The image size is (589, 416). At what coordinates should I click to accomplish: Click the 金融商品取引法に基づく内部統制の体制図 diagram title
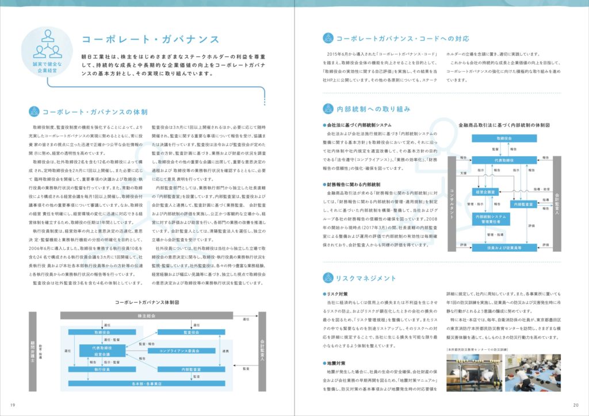click(x=504, y=124)
